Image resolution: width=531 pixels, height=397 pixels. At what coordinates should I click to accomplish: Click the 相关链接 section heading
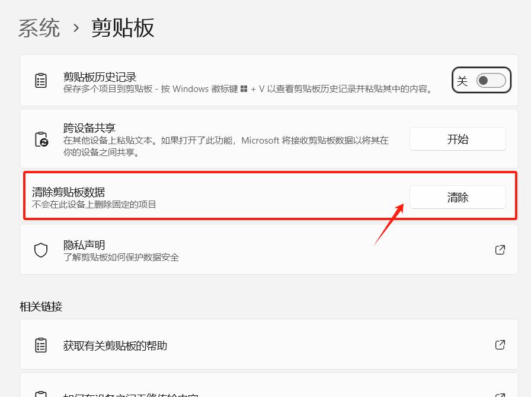tap(41, 306)
